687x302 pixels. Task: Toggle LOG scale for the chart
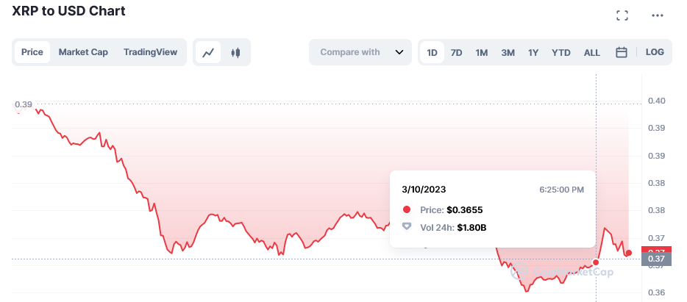click(655, 52)
